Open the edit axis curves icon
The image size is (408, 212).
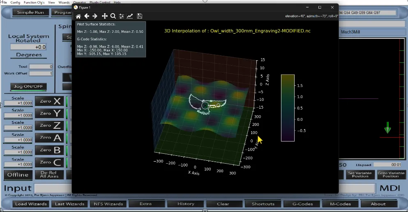coord(130,16)
